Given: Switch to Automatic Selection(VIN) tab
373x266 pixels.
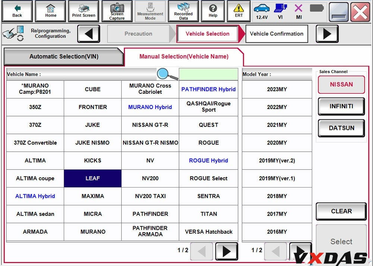Looking at the screenshot, I should coord(64,57).
